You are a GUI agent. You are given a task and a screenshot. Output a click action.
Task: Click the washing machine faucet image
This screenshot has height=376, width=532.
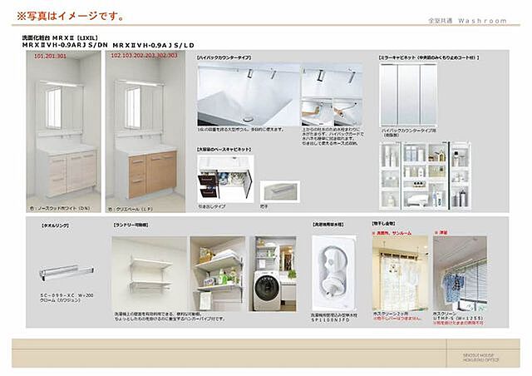click(334, 273)
